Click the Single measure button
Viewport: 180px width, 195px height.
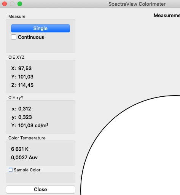(40, 28)
